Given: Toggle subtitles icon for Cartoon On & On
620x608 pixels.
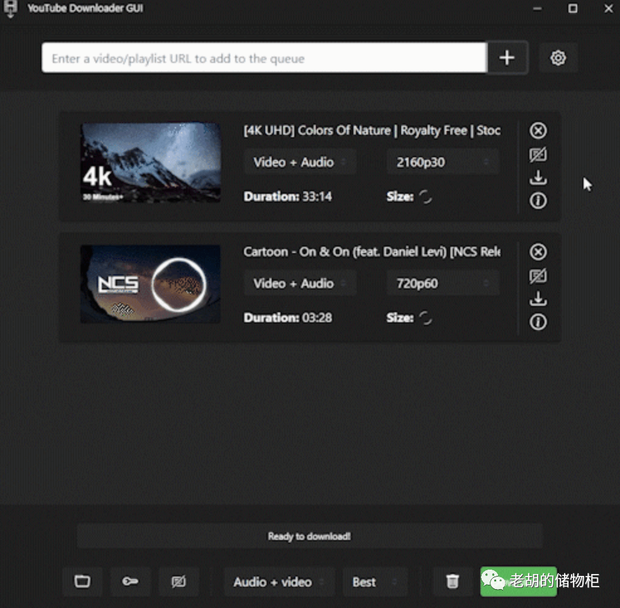Looking at the screenshot, I should coord(538,276).
